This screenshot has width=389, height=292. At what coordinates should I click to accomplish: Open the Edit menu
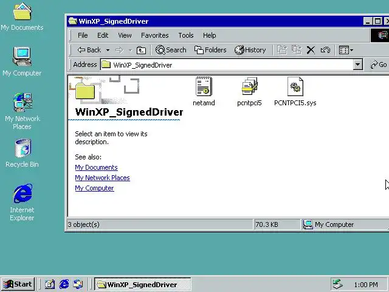click(103, 35)
